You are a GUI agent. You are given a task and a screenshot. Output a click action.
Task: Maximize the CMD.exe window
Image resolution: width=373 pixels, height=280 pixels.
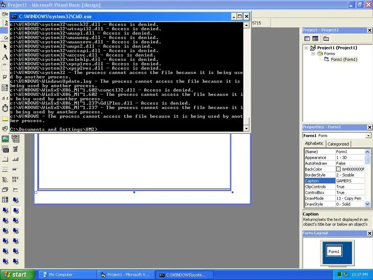[x=240, y=16]
